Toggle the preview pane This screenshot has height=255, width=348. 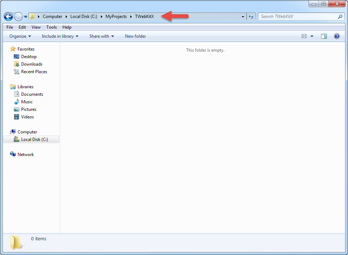[324, 36]
